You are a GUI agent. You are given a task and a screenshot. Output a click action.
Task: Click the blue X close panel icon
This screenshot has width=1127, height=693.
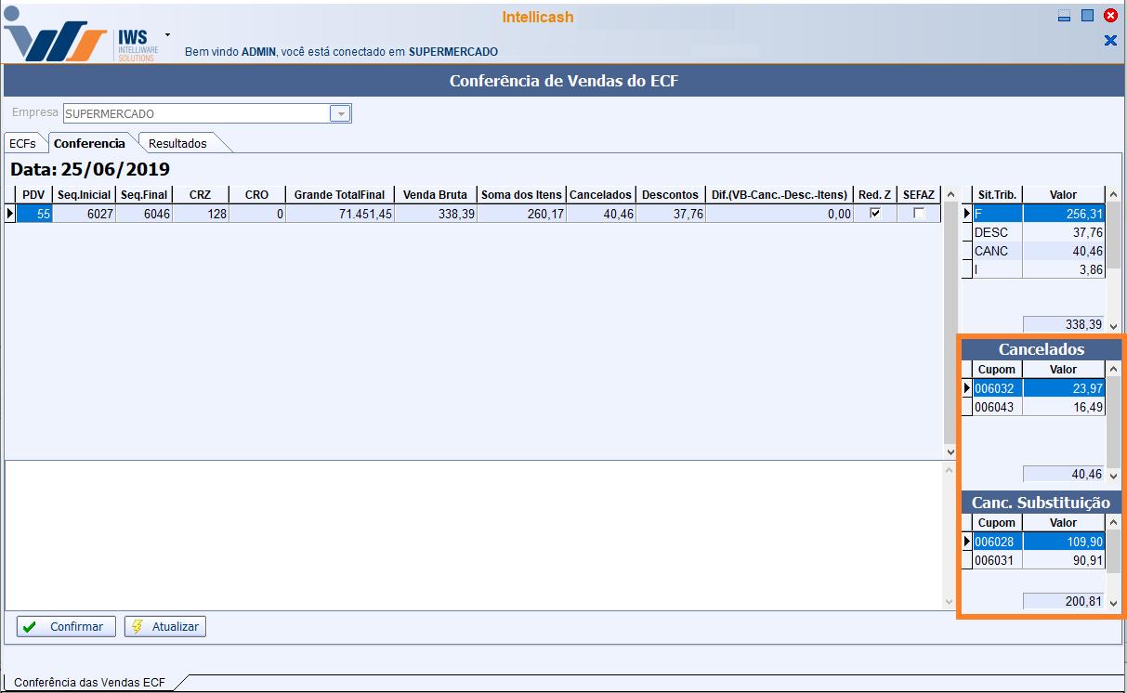click(1109, 40)
